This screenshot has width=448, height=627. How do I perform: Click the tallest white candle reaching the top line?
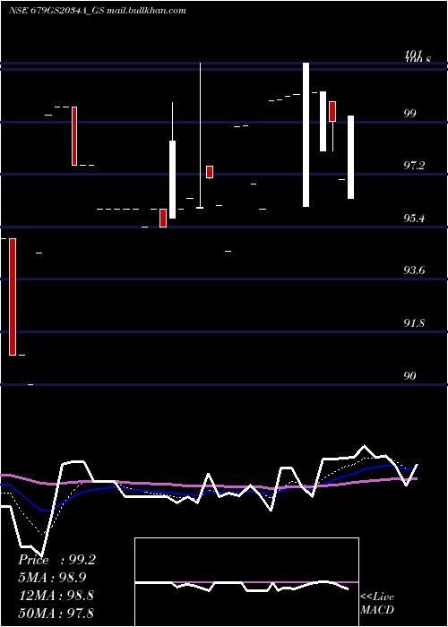coord(306,134)
